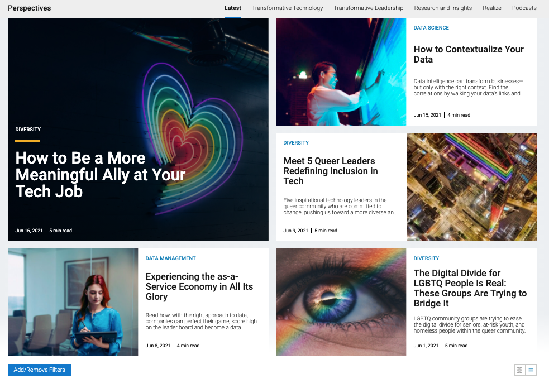Click the Data Science category label
Image resolution: width=549 pixels, height=388 pixels.
(431, 28)
